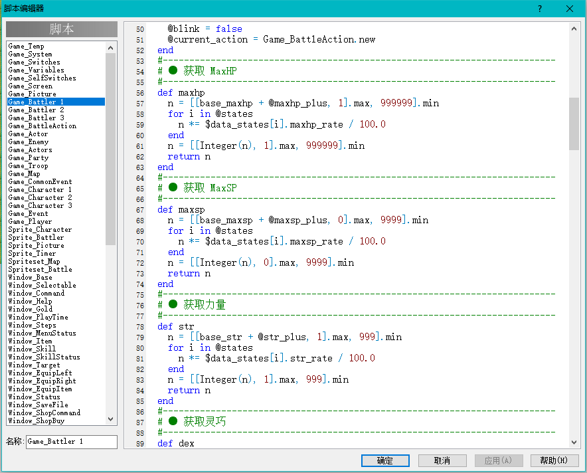Click the 确定 confirm button
Screen dimensions: 587x473
coord(385,460)
